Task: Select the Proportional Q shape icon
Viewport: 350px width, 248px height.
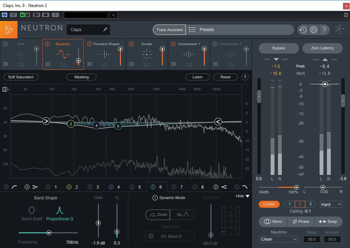Action: point(59,210)
